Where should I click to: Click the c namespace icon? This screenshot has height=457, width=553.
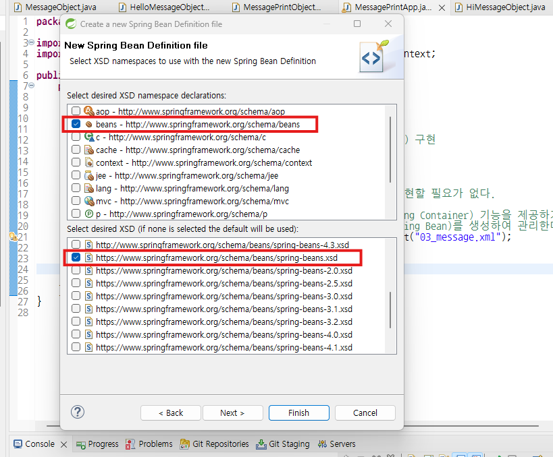pyautogui.click(x=89, y=137)
